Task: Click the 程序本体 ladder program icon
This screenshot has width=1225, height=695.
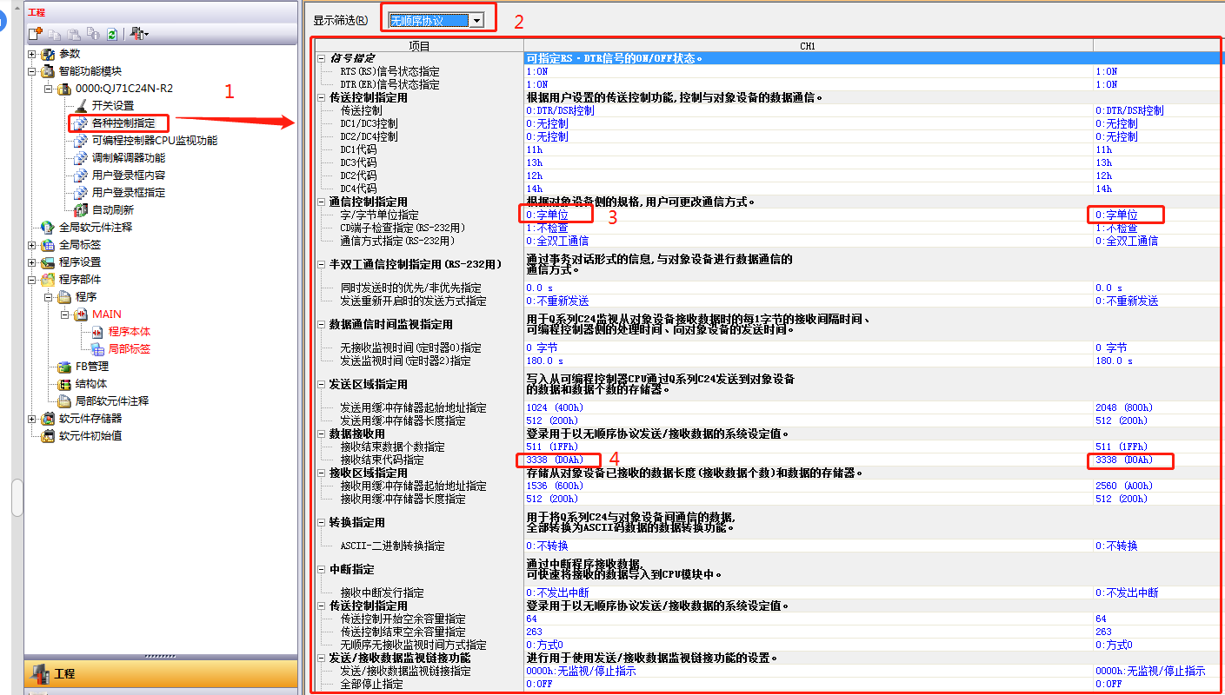Action: tap(97, 332)
